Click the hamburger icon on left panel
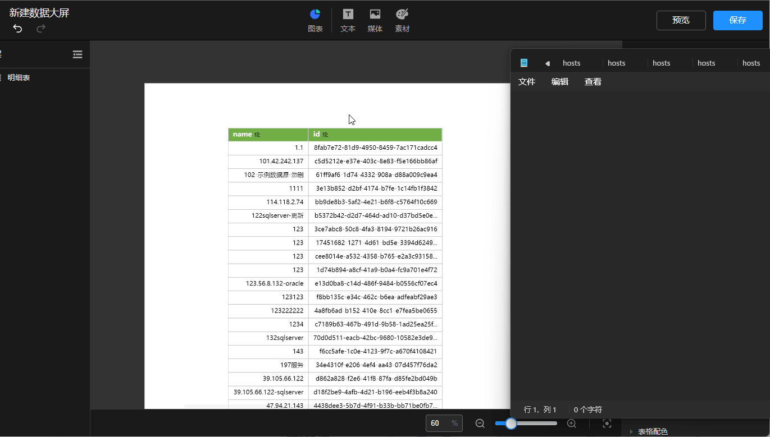The image size is (770, 437). (77, 54)
